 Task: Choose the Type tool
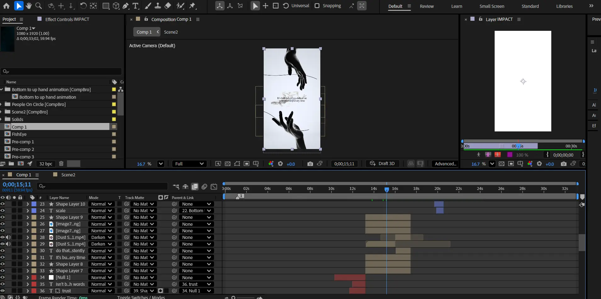click(x=136, y=6)
